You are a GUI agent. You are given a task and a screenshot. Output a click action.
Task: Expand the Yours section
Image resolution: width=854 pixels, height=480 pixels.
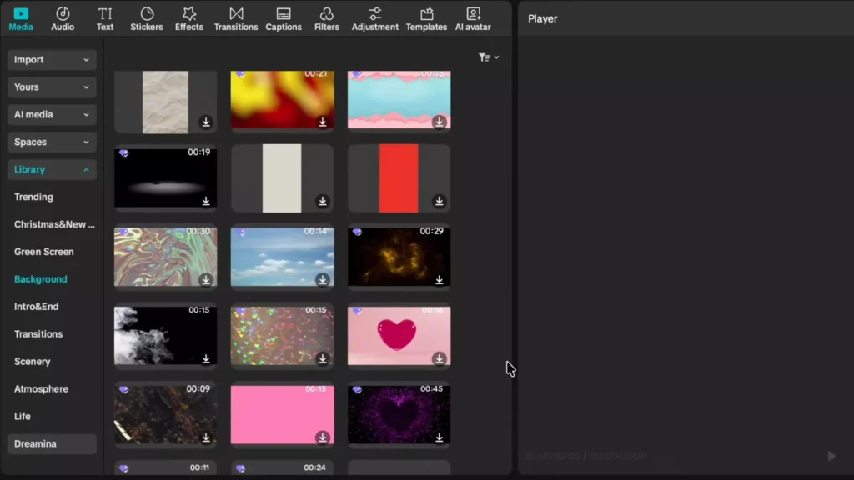click(x=52, y=87)
